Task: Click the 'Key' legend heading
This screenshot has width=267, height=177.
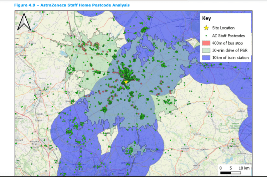Action: [207, 18]
